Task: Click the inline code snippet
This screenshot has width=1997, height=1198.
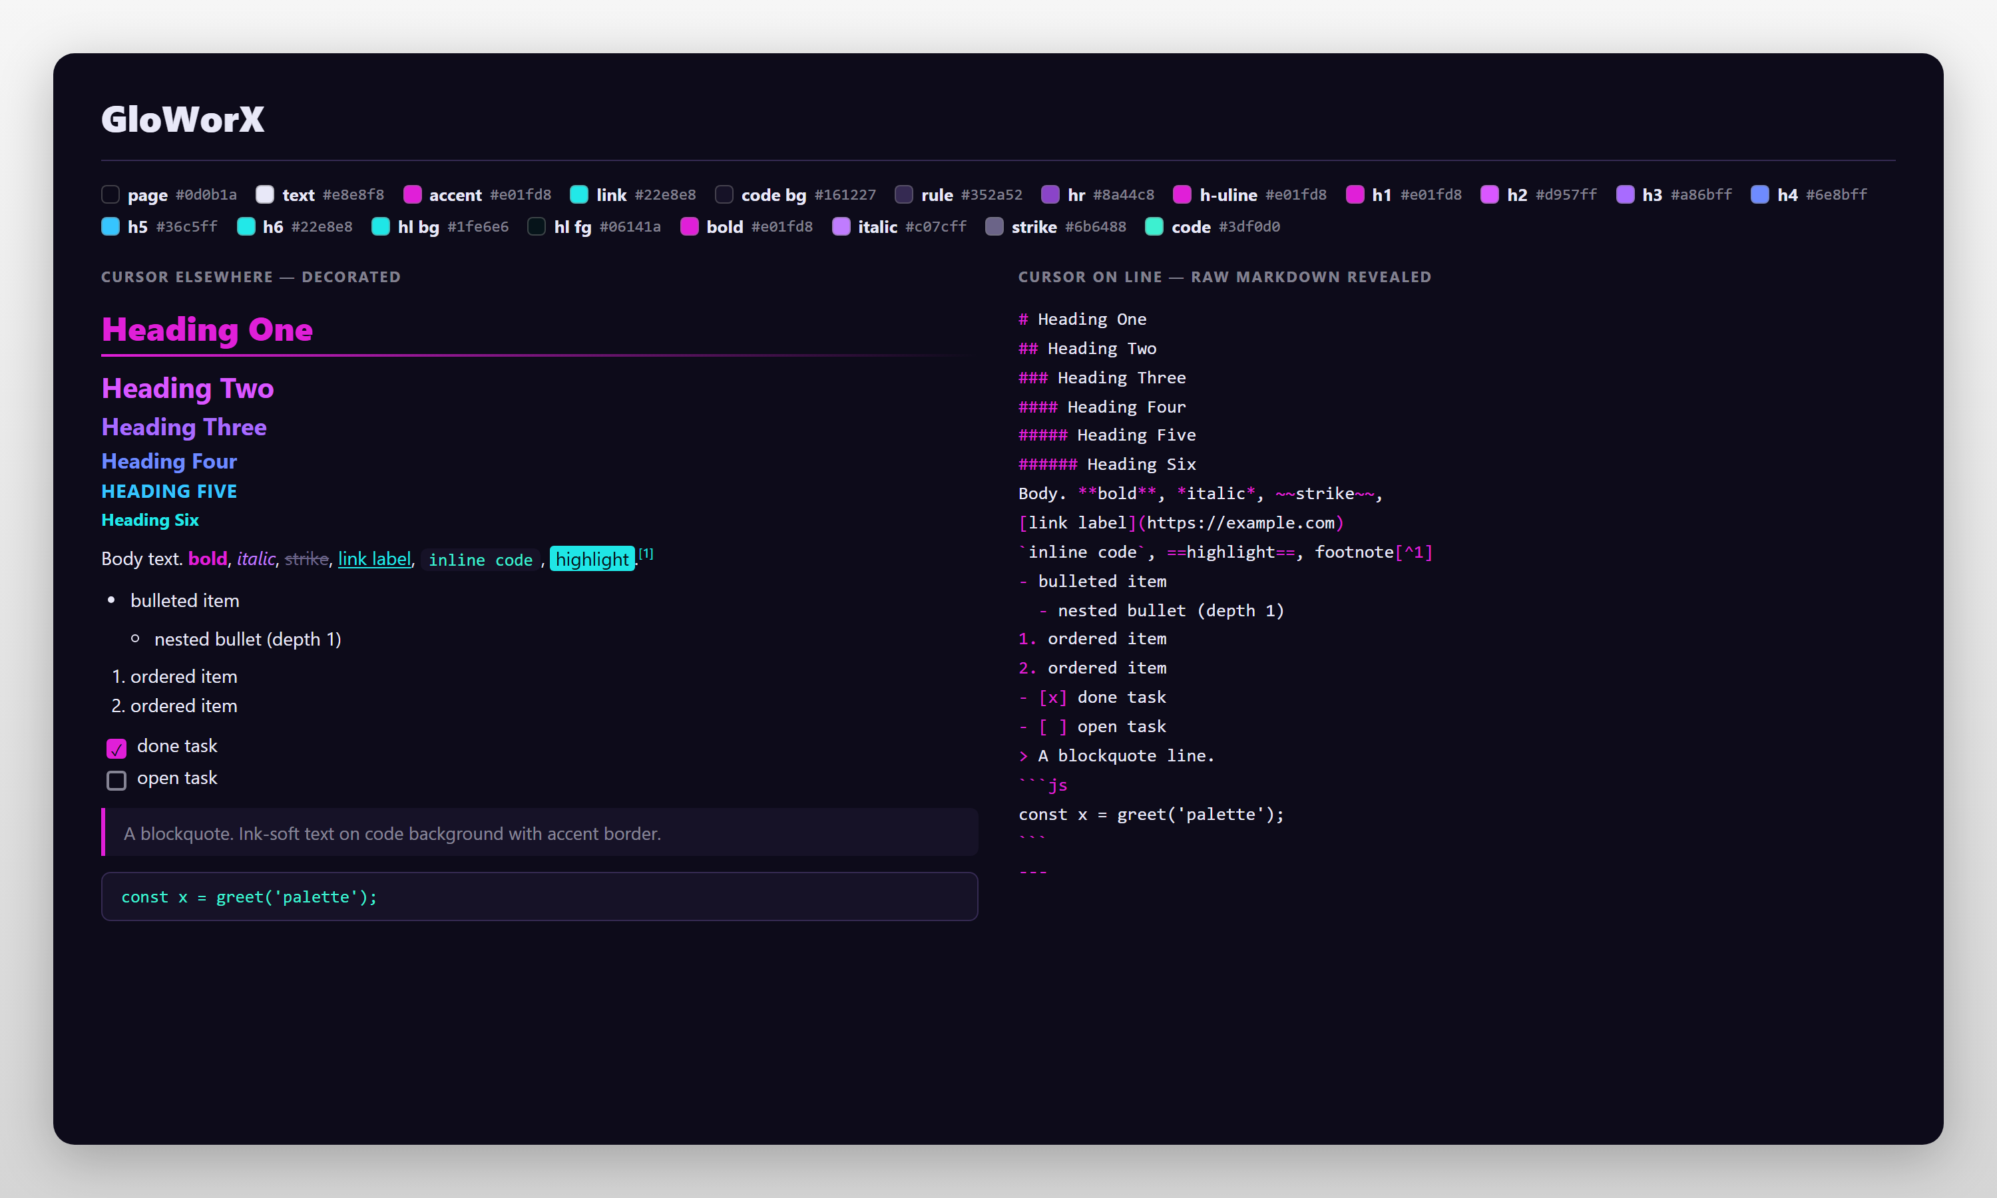Action: [x=481, y=560]
